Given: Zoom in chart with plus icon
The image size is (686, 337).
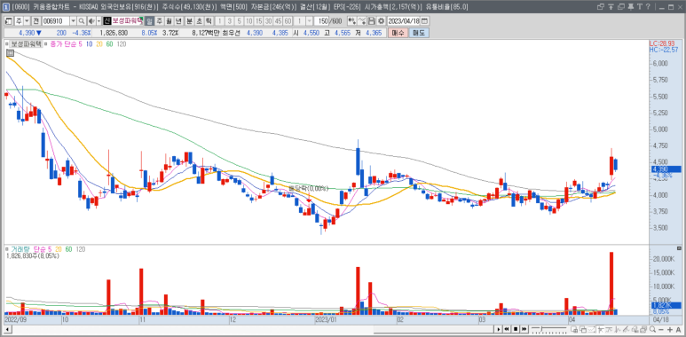Looking at the screenshot, I should click(669, 329).
